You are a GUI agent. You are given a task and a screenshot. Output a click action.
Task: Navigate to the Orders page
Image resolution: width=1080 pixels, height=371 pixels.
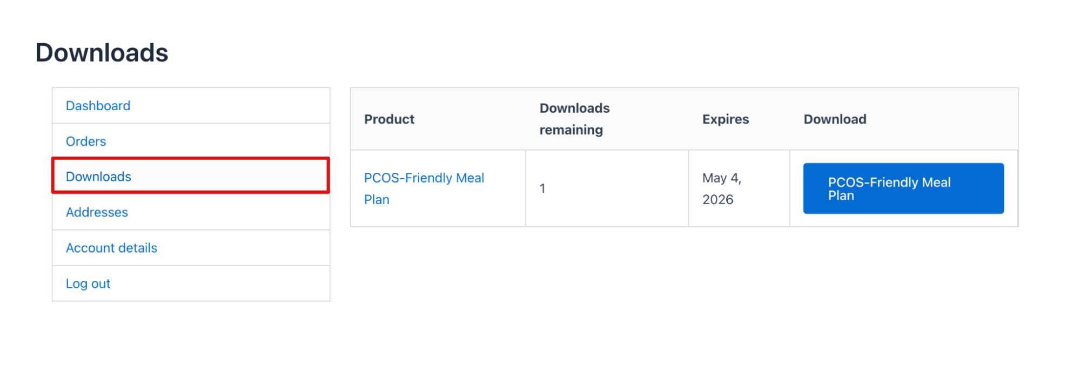click(x=85, y=141)
